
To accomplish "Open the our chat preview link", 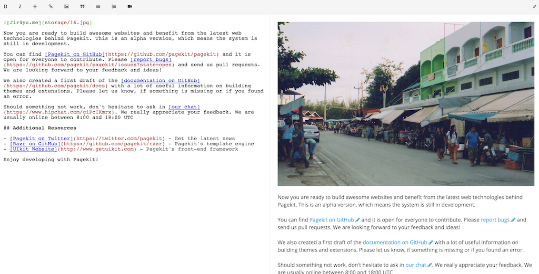I will (x=416, y=265).
